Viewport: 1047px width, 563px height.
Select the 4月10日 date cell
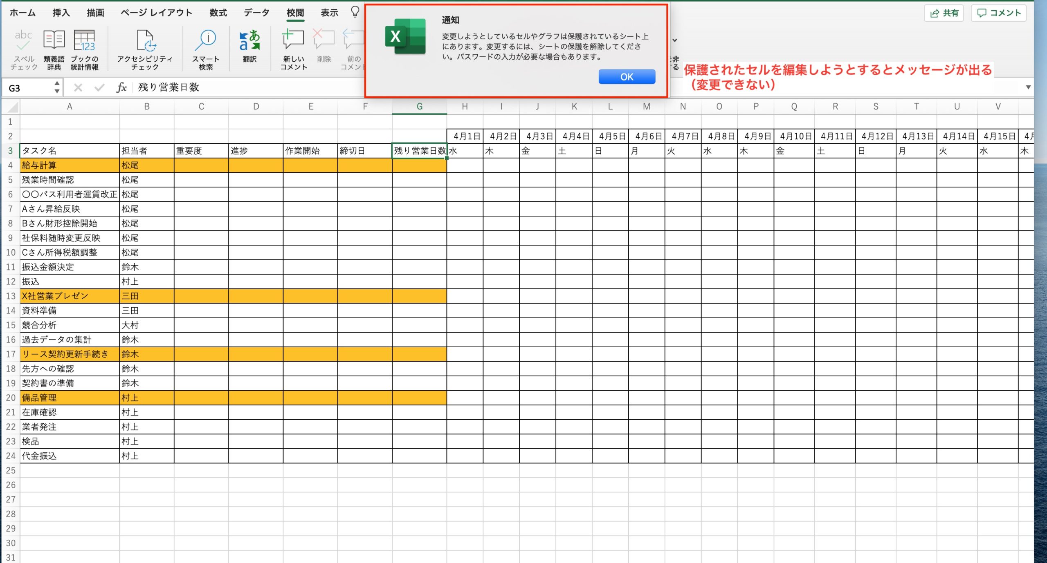[794, 136]
